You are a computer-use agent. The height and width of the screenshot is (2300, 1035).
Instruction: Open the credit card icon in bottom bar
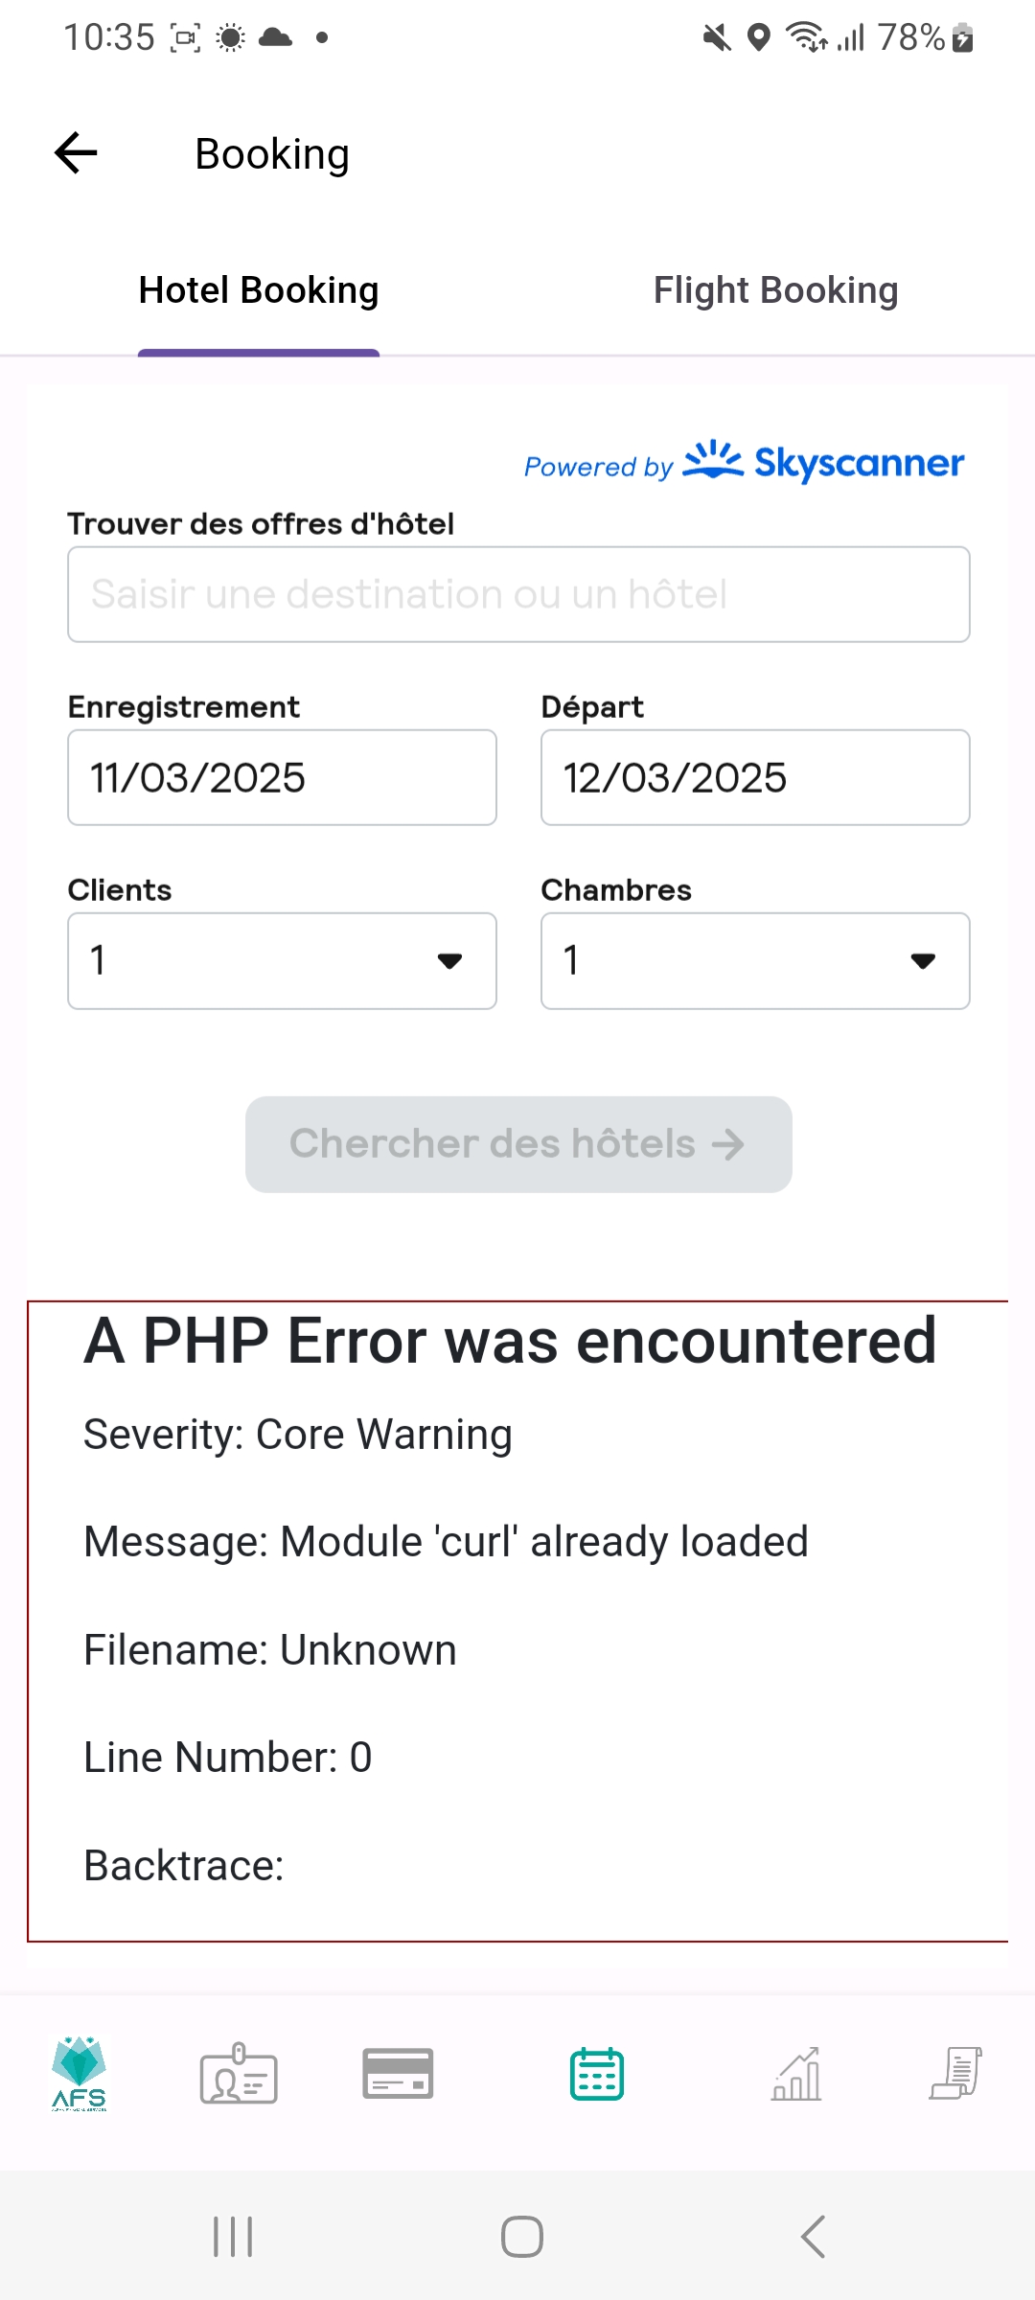pos(398,2074)
